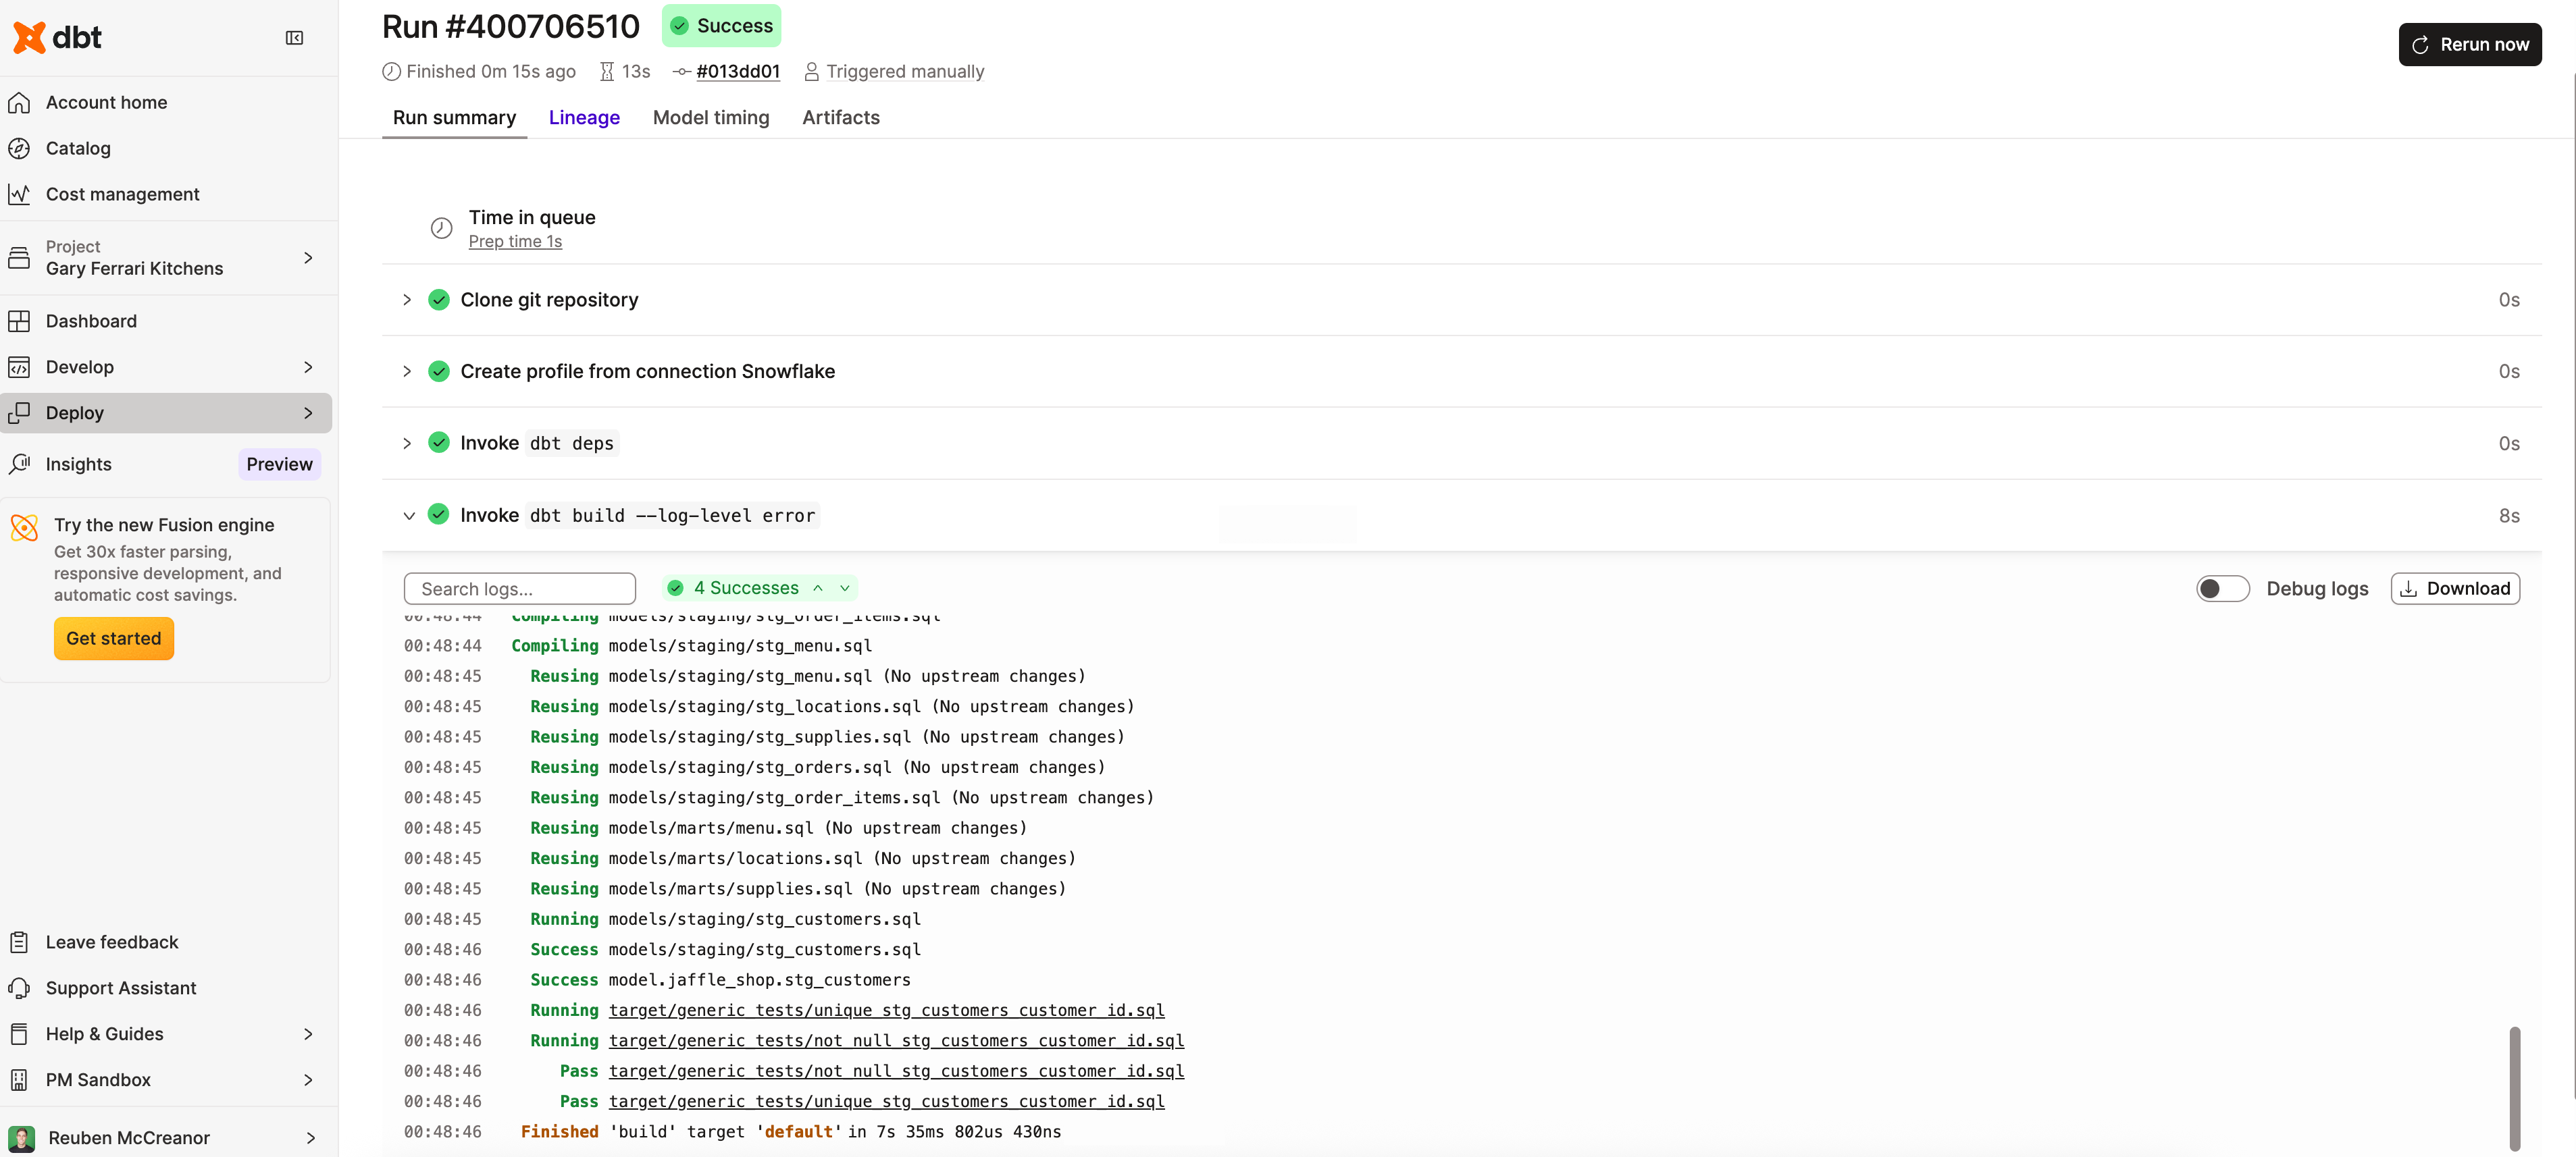Viewport: 2576px width, 1157px height.
Task: Open the Prep time 1s link
Action: (x=516, y=241)
